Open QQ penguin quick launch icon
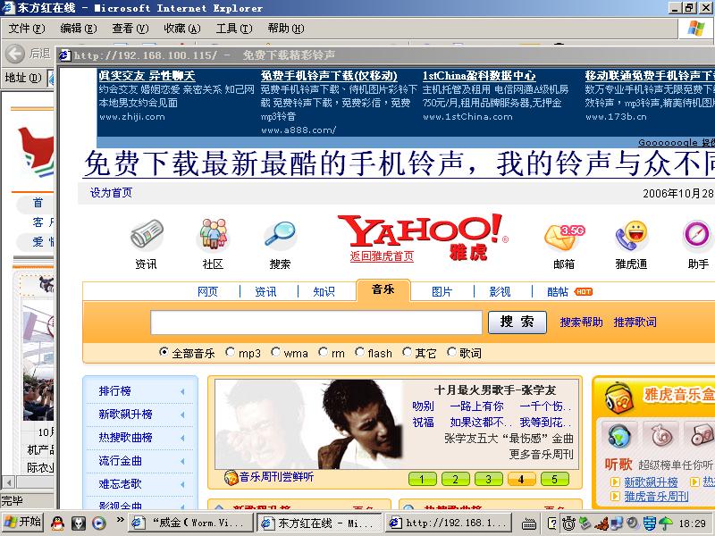 (x=57, y=523)
